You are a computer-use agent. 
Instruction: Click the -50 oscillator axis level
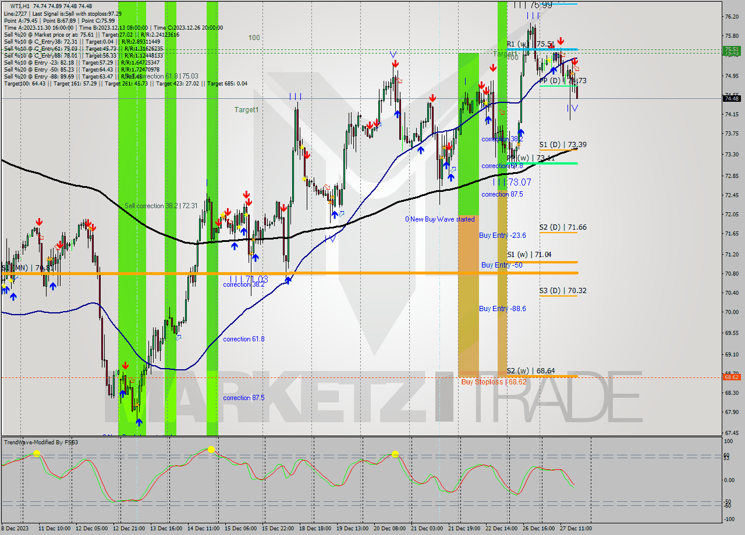click(x=728, y=501)
